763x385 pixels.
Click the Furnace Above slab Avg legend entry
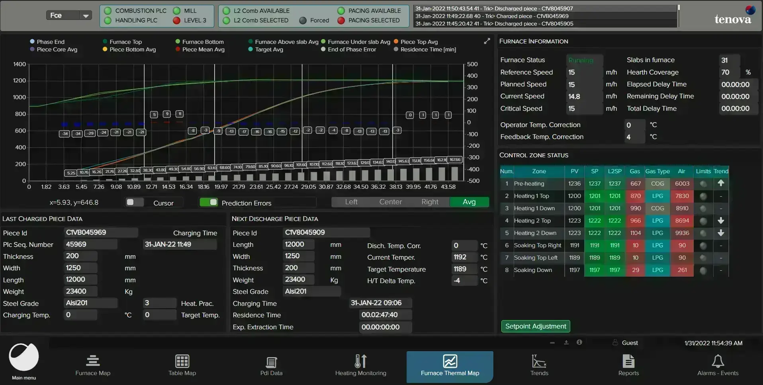283,42
